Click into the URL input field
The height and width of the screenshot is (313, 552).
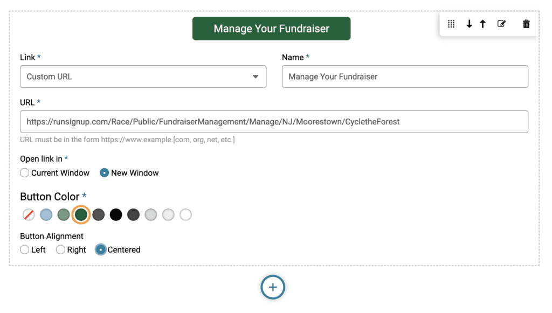(x=274, y=122)
